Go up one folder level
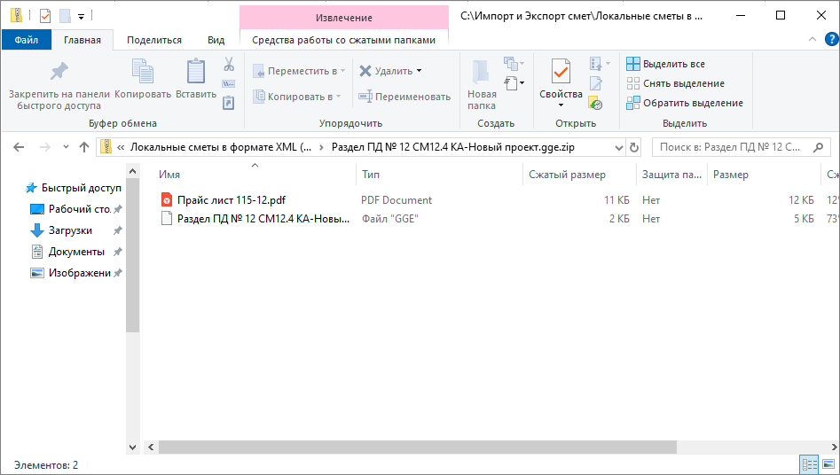This screenshot has height=475, width=840. 84,147
